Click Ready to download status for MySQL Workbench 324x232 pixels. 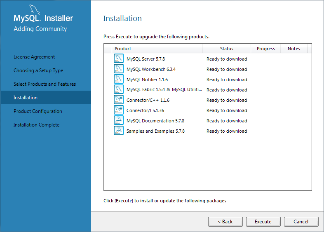coord(227,69)
